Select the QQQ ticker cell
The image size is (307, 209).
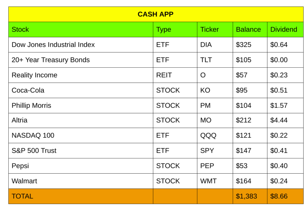point(208,136)
